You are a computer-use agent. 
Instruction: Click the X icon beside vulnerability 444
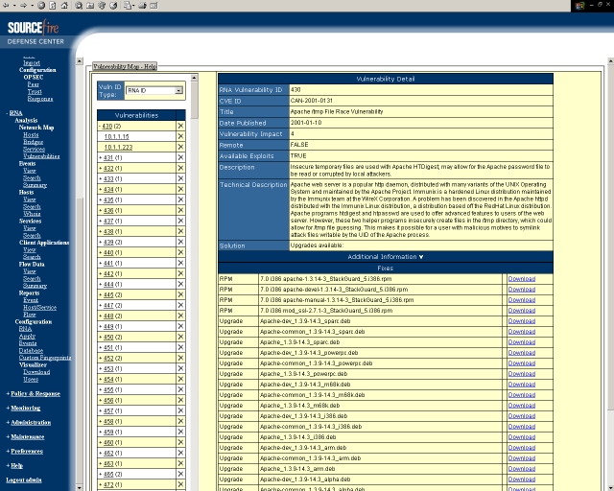tap(180, 284)
